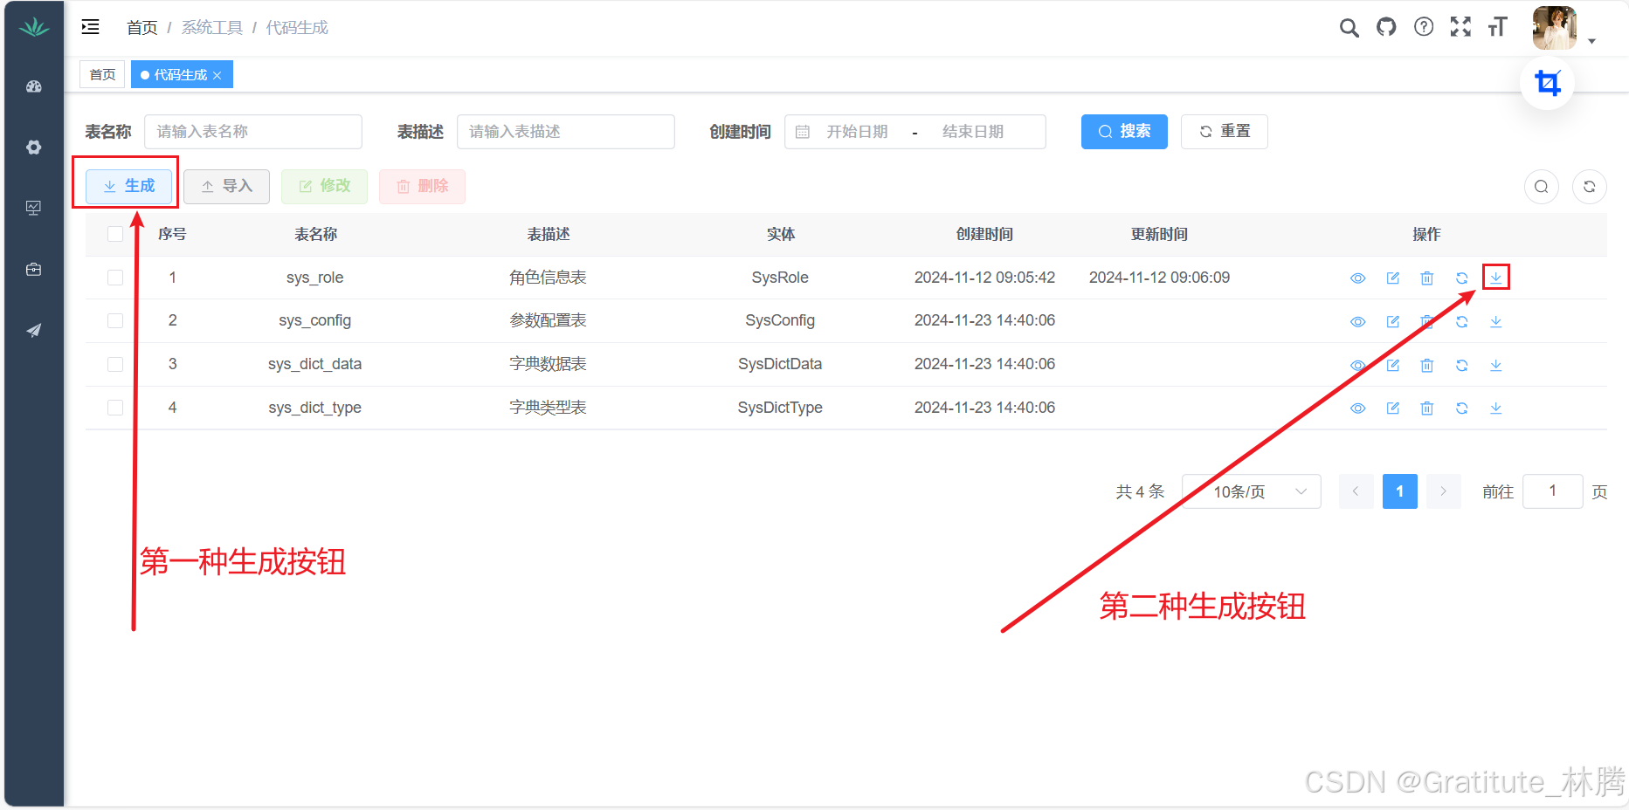Image resolution: width=1629 pixels, height=810 pixels.
Task: Click the 修改 edit button
Action: pos(324,186)
